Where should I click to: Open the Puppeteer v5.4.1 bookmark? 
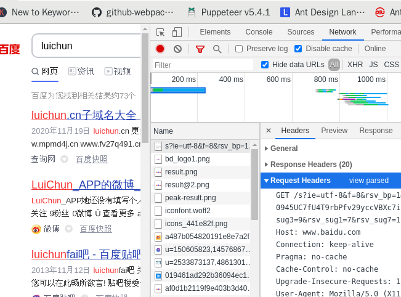click(x=229, y=12)
